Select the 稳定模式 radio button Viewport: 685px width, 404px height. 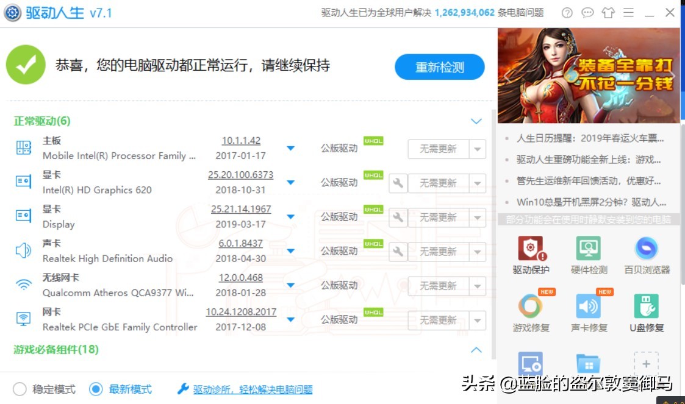coord(19,389)
